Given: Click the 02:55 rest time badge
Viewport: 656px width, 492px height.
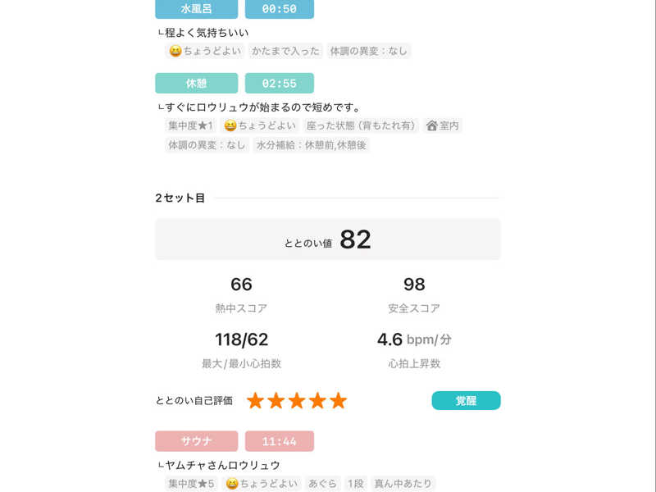Looking at the screenshot, I should tap(279, 83).
